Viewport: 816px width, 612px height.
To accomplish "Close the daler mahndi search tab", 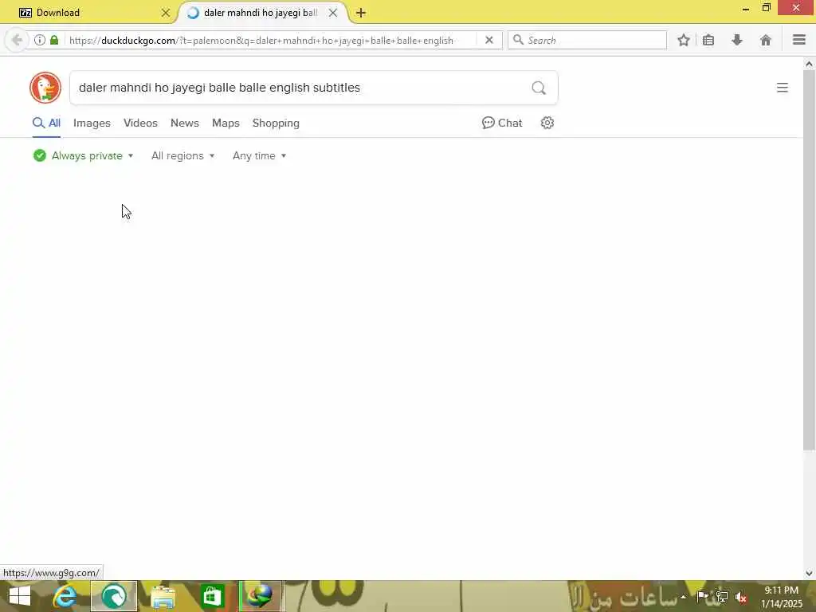I will (x=333, y=13).
